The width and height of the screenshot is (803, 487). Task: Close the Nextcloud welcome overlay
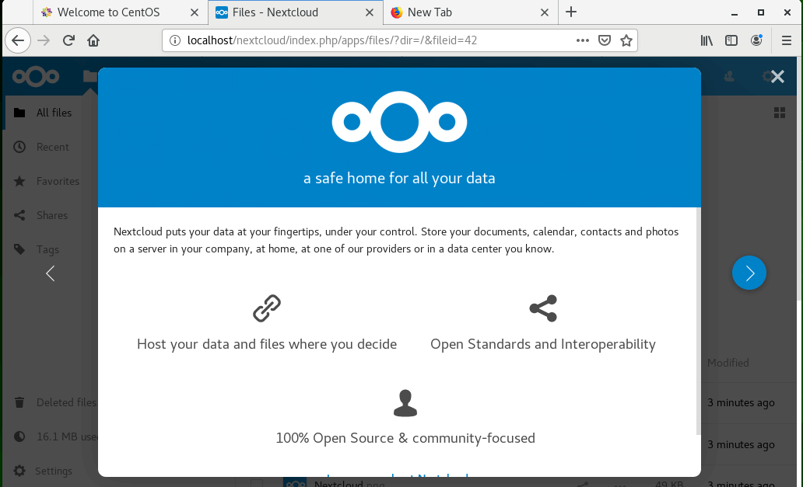point(777,77)
